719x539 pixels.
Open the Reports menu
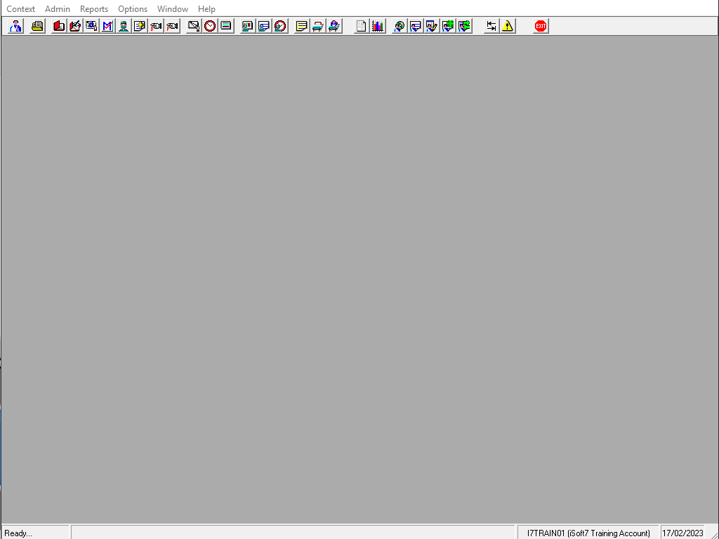click(x=94, y=9)
